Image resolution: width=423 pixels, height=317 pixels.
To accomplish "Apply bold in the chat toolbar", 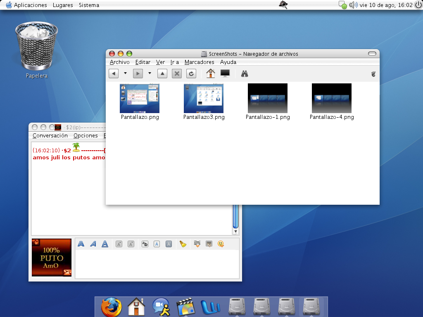I will tap(81, 244).
